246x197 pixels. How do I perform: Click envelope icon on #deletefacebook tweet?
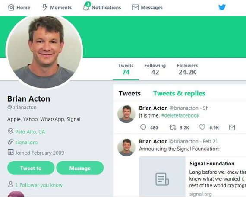click(x=232, y=127)
